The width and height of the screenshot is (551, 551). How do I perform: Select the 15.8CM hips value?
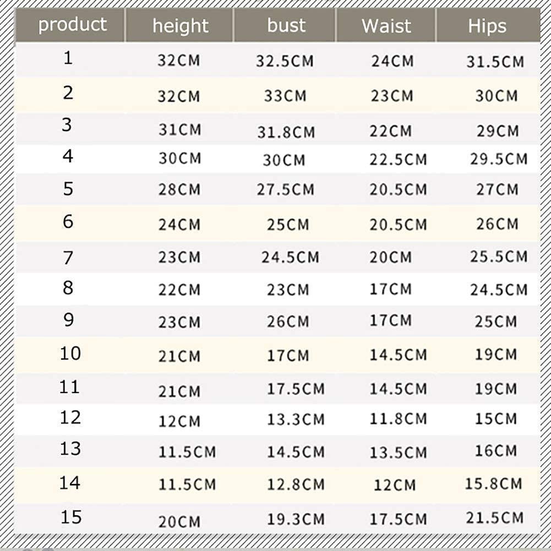493,484
